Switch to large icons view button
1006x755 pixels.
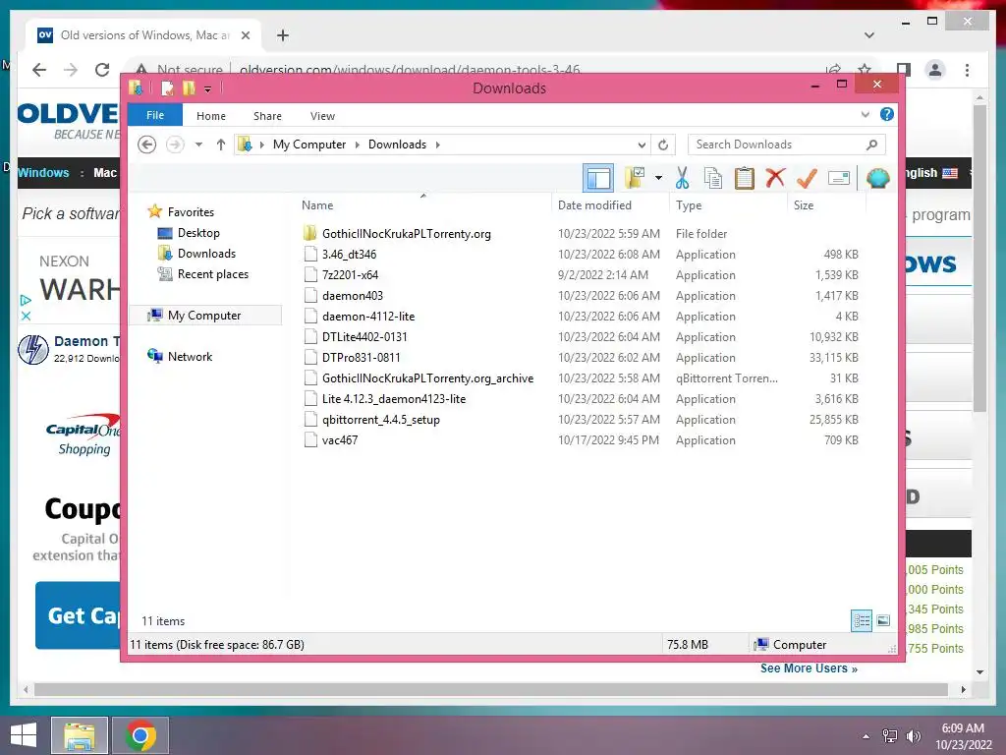click(x=883, y=620)
